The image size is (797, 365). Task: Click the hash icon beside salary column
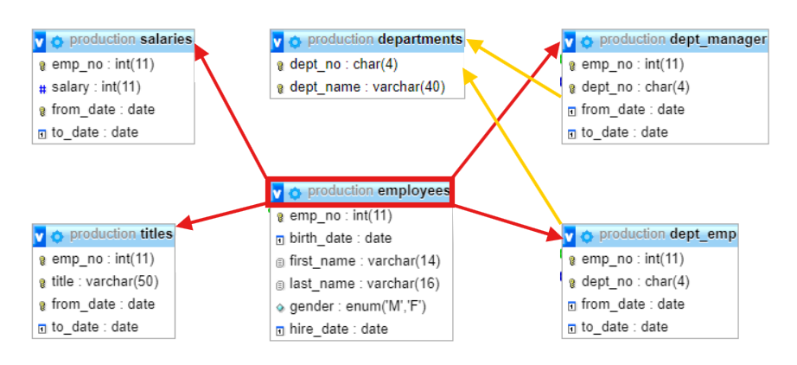[x=42, y=88]
